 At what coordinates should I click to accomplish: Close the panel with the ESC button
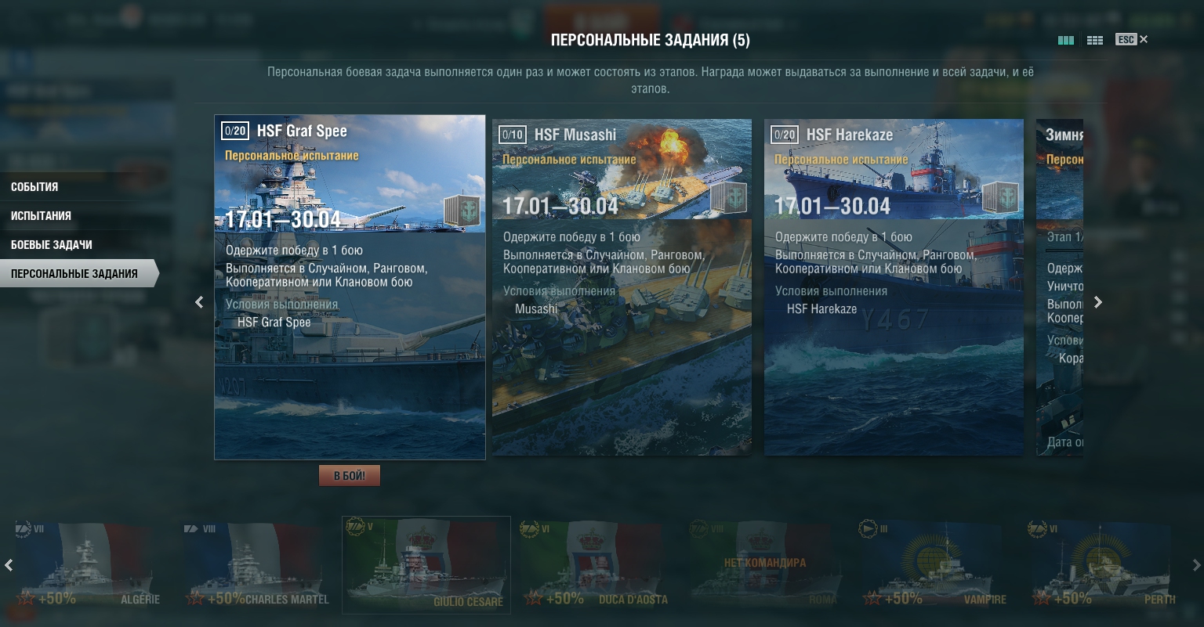click(1132, 39)
